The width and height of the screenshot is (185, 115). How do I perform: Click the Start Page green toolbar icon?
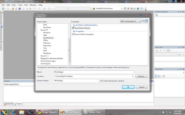coord(138,9)
